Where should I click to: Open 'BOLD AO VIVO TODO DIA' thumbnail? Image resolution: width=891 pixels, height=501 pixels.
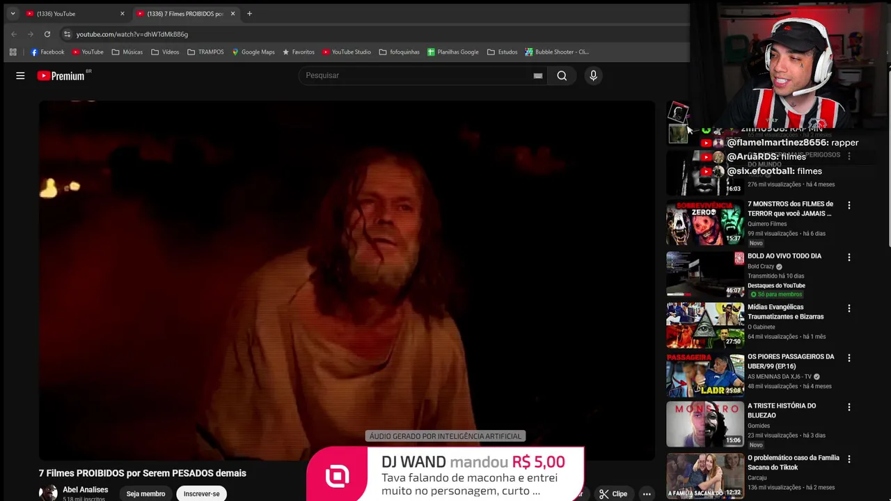point(705,274)
